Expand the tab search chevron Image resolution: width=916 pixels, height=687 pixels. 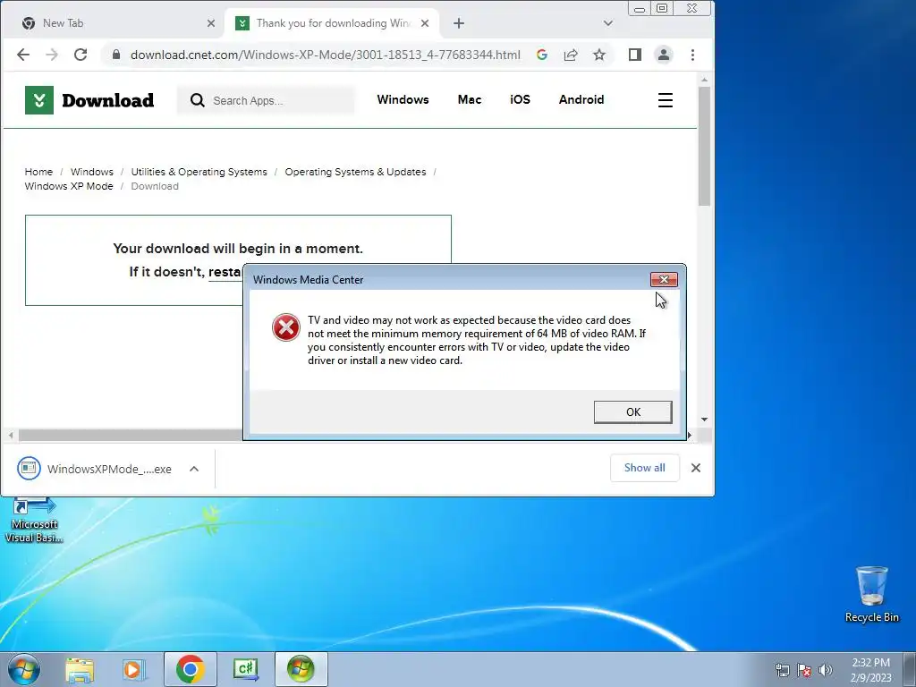click(607, 23)
